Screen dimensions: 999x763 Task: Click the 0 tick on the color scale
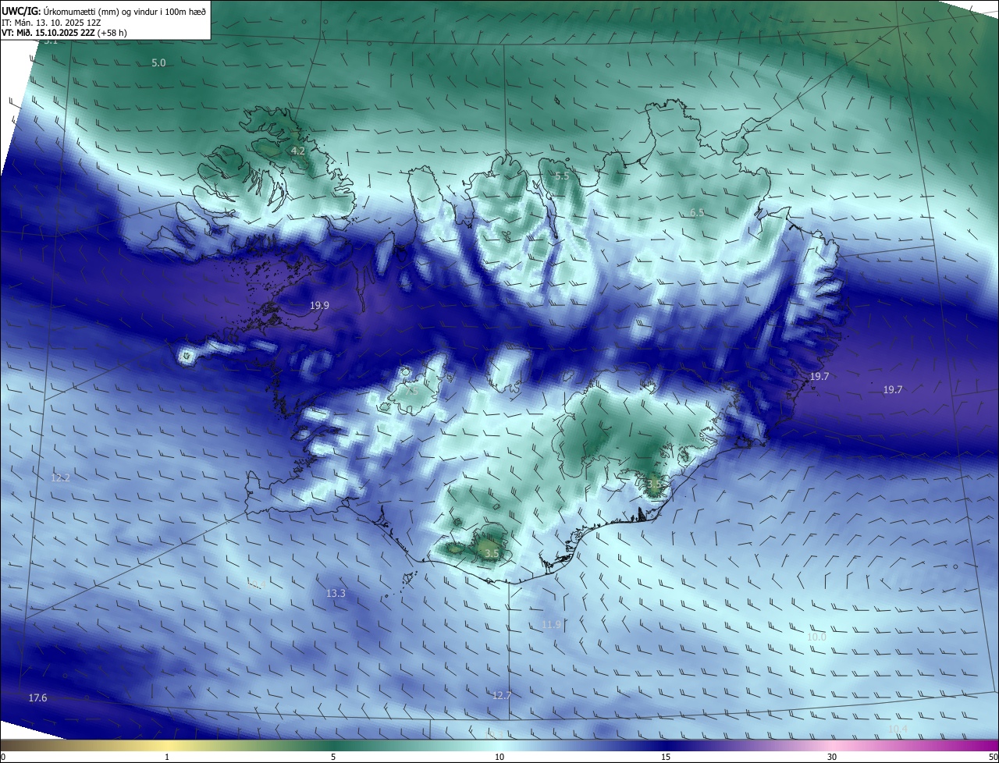pyautogui.click(x=3, y=757)
